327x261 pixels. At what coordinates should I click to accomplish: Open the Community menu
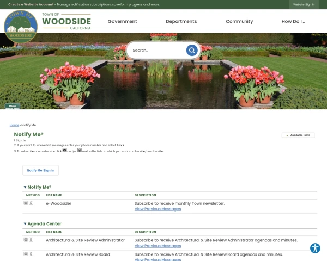pos(239,21)
